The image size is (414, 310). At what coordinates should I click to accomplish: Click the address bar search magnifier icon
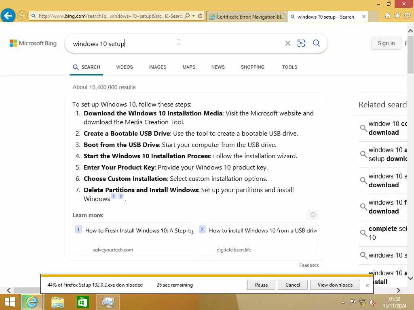[x=187, y=16]
